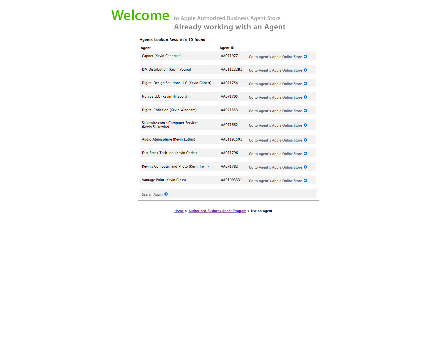The height and width of the screenshot is (357, 448).
Task: Select Audio Atmosphere (Kevin Luther) text
Action: [168, 139]
